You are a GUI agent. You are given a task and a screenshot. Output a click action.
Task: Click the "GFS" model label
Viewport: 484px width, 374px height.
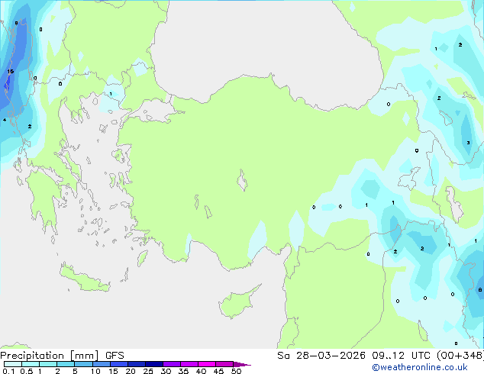click(x=115, y=356)
